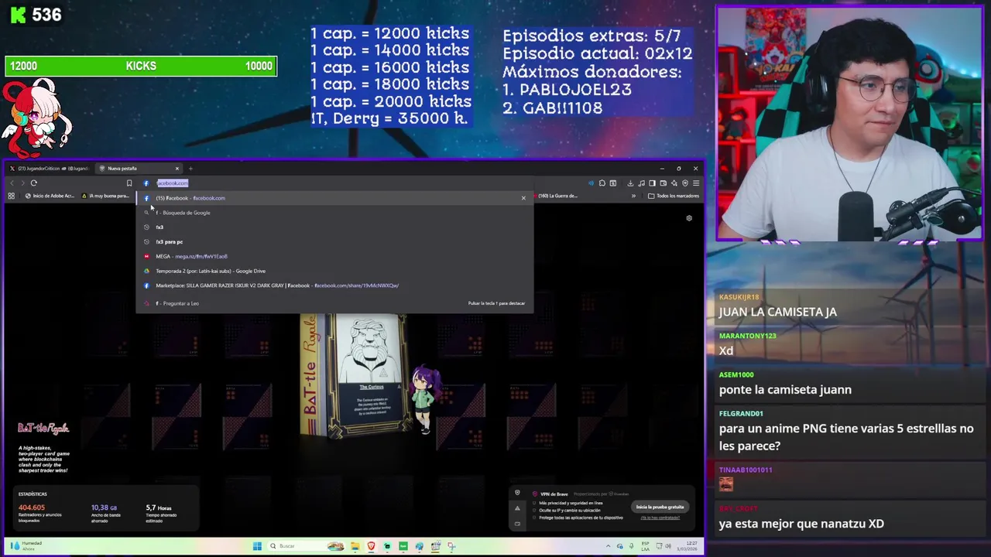The height and width of the screenshot is (557, 991).
Task: Open Brave wallet icon in toolbar
Action: (664, 183)
